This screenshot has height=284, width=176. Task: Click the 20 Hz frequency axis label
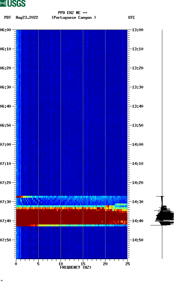(105, 264)
